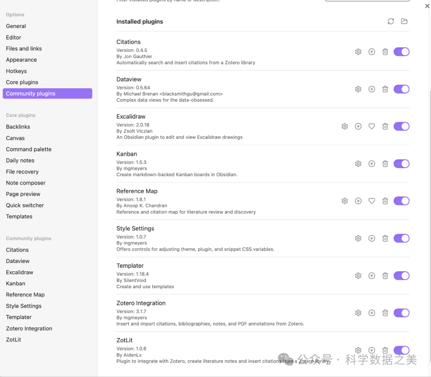431x377 pixels.
Task: Open Citations plugin settings gear
Action: 358,52
